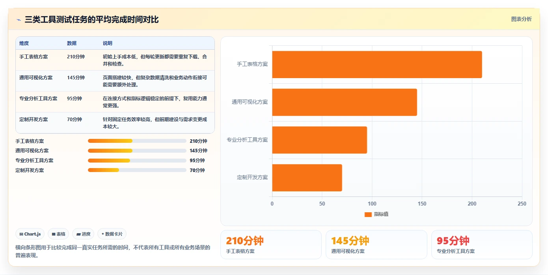Click the page title 三类工具测试任务的平均完成时间对比

[92, 19]
